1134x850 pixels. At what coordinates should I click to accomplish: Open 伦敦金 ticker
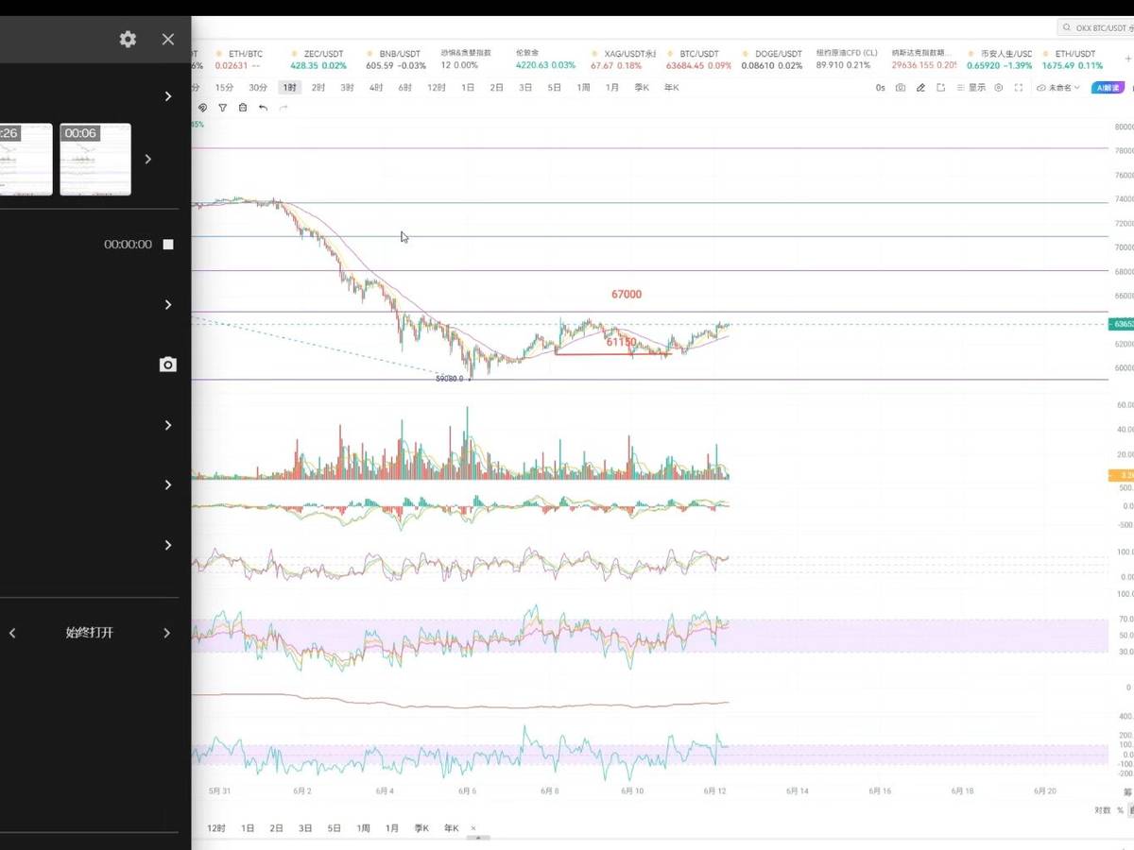click(x=545, y=59)
